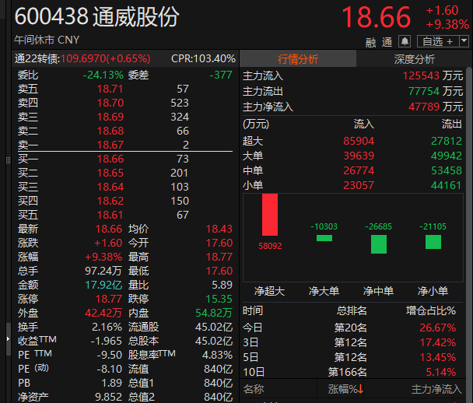Click the 内盘 value 54.82万
473x403 pixels.
click(x=214, y=313)
